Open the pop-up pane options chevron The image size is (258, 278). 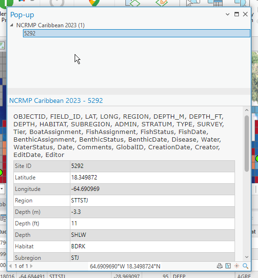[x=227, y=14]
